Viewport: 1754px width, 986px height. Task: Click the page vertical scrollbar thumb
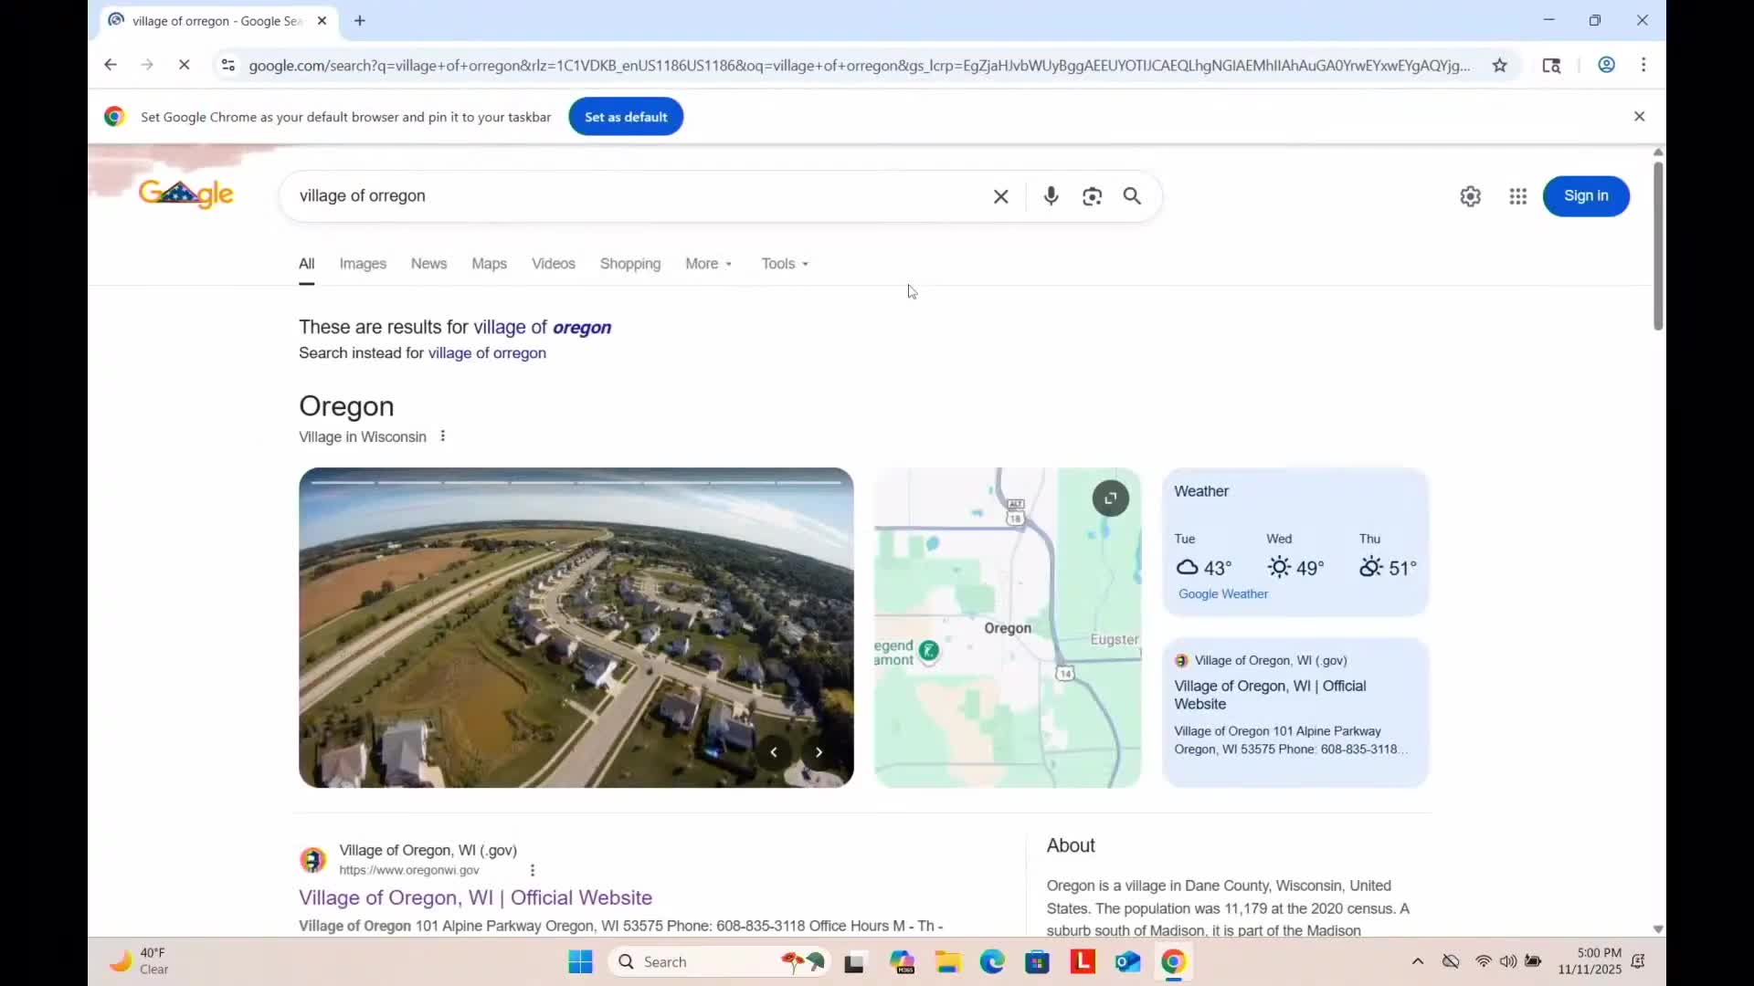pos(1658,246)
